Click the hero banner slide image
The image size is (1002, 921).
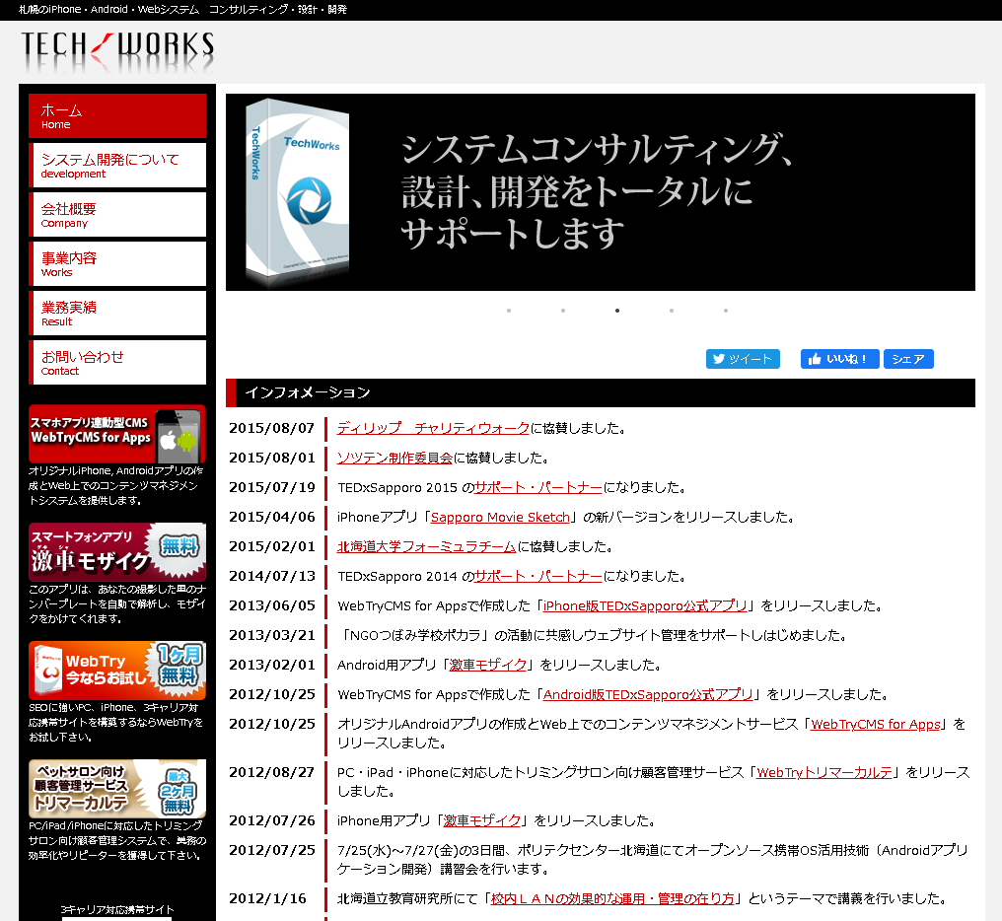600,192
